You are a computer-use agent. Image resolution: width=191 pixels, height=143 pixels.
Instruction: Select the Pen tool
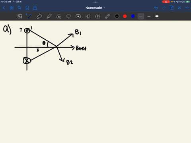pos(29,16)
